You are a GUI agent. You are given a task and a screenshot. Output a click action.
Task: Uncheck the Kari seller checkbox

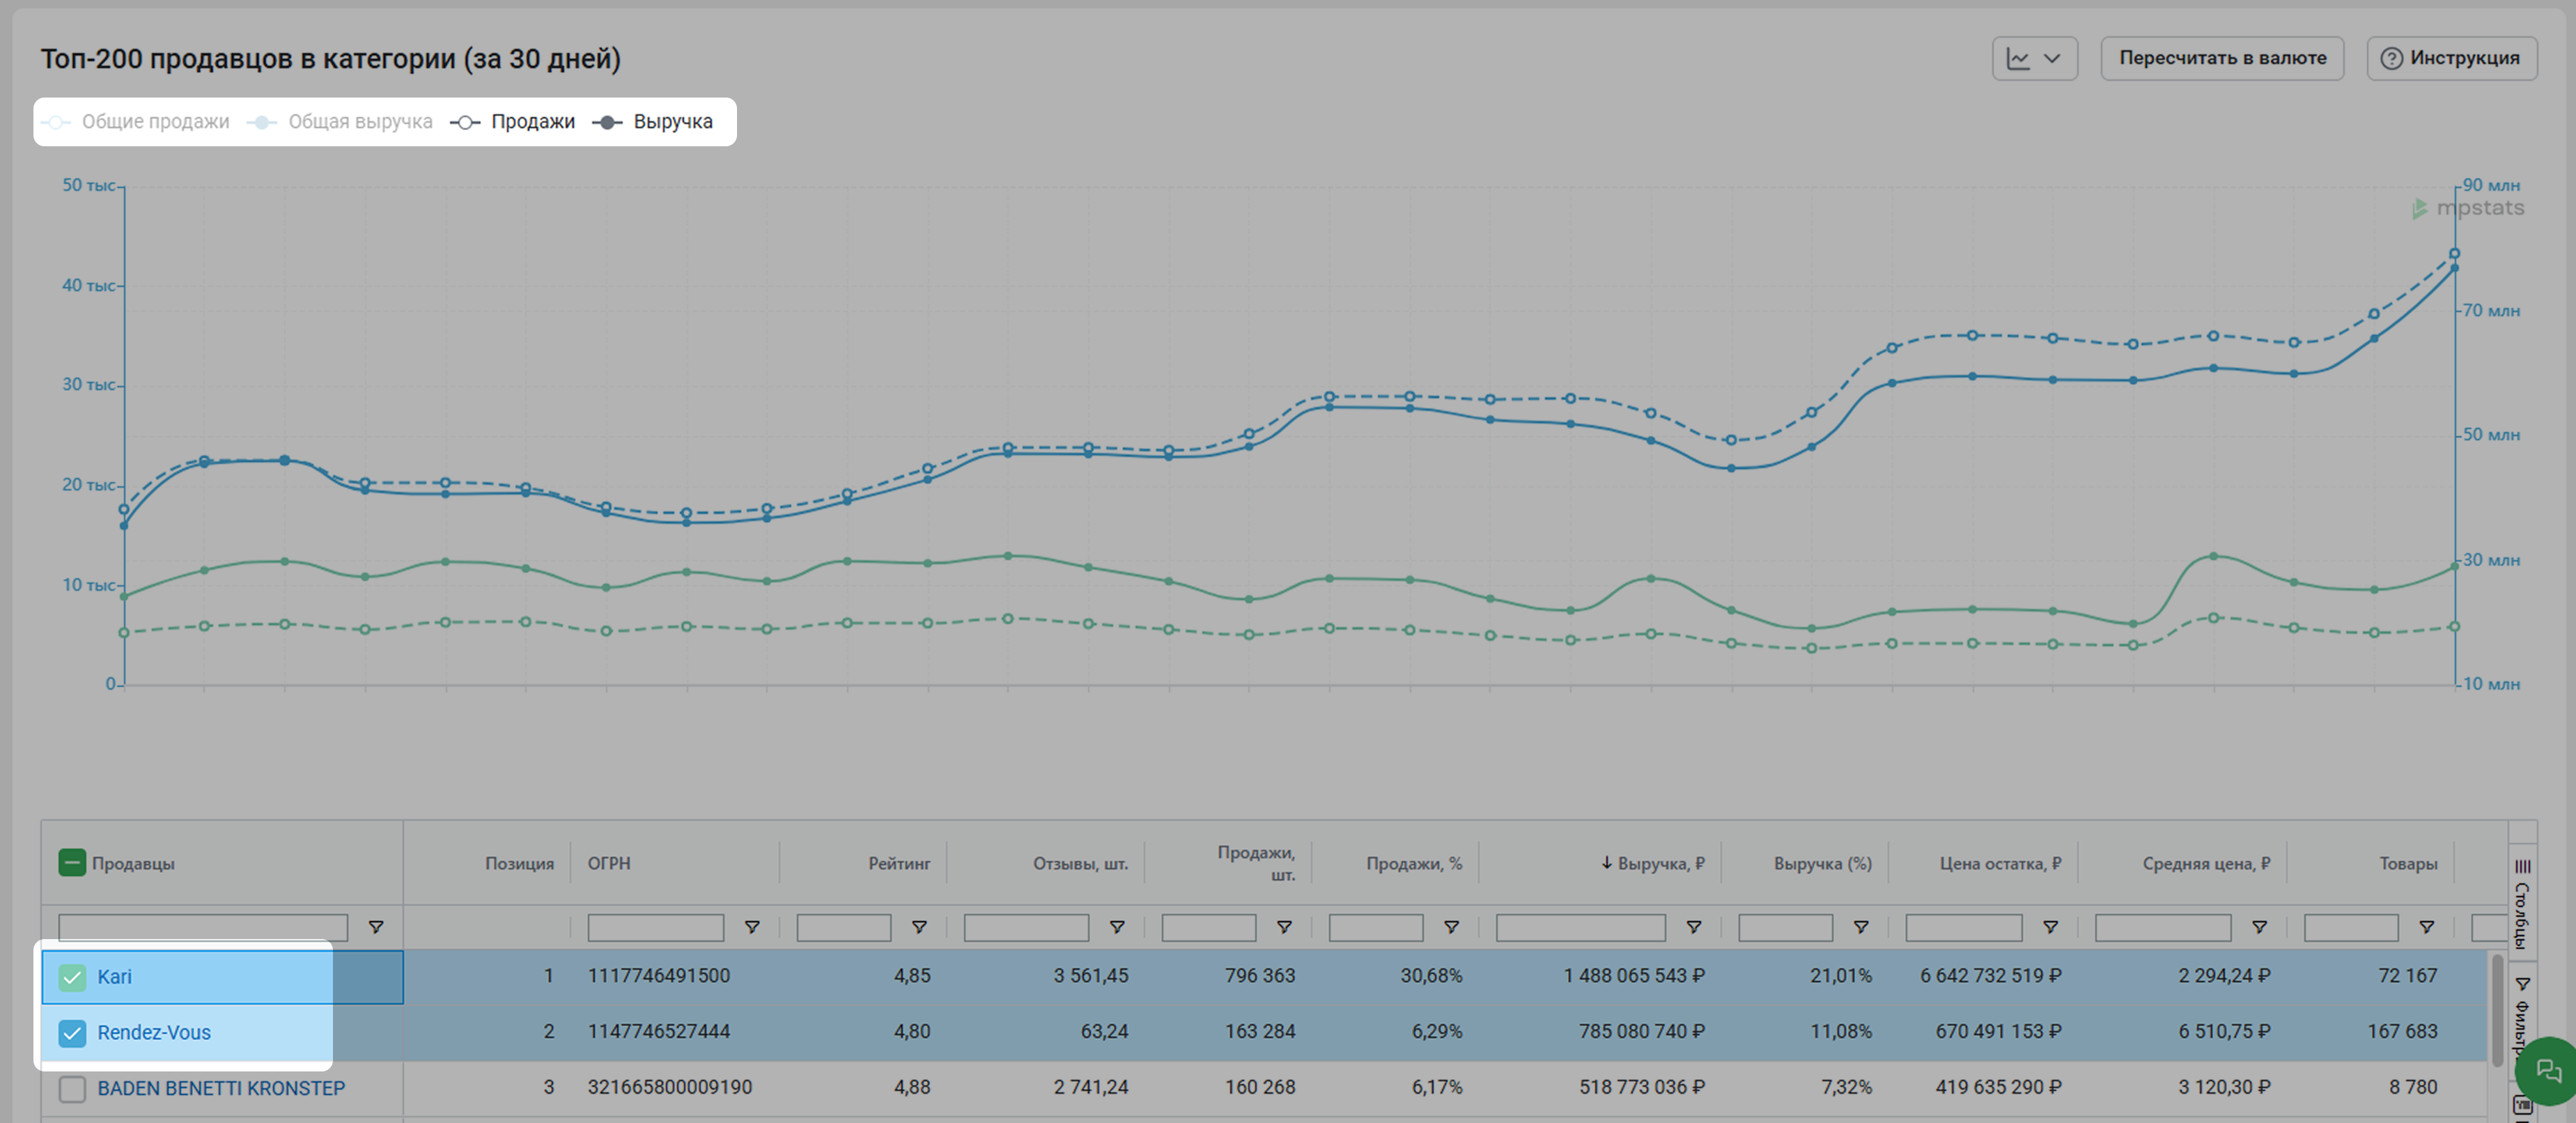click(x=72, y=977)
